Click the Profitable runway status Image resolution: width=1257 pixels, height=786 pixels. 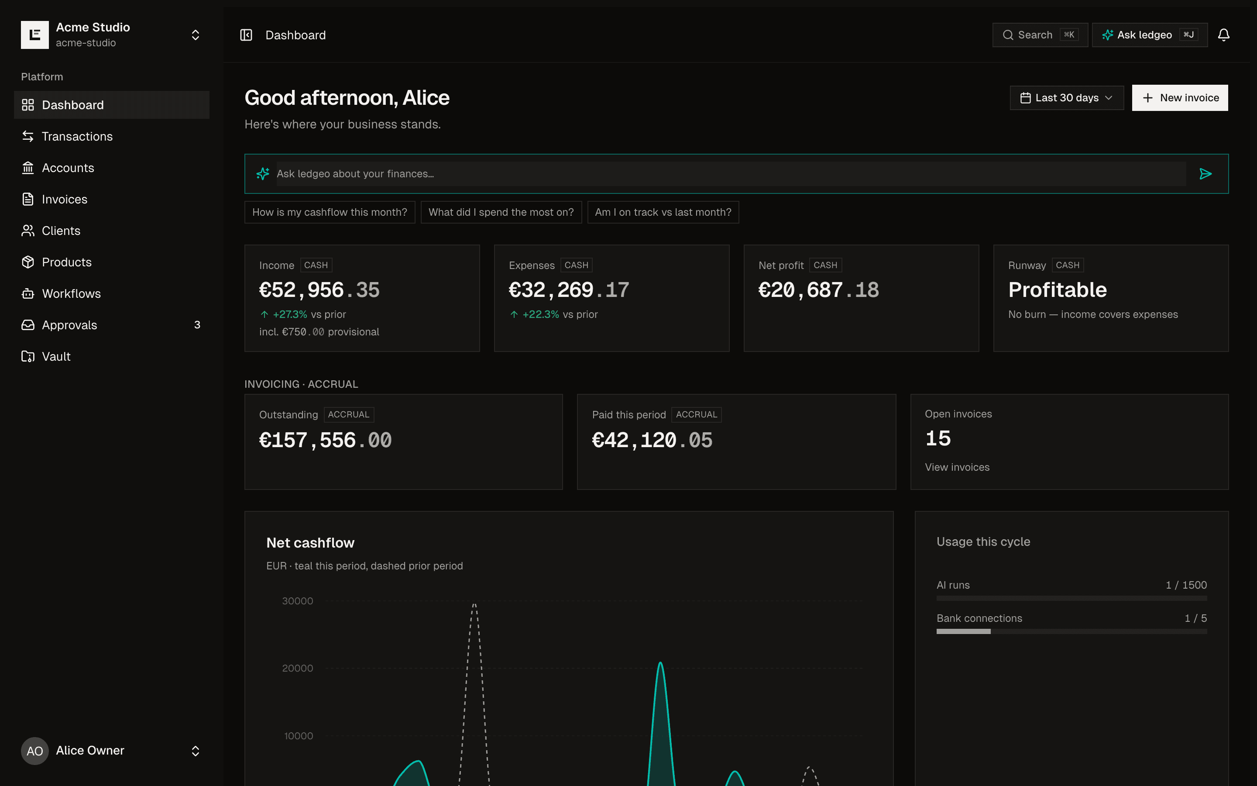[1058, 290]
